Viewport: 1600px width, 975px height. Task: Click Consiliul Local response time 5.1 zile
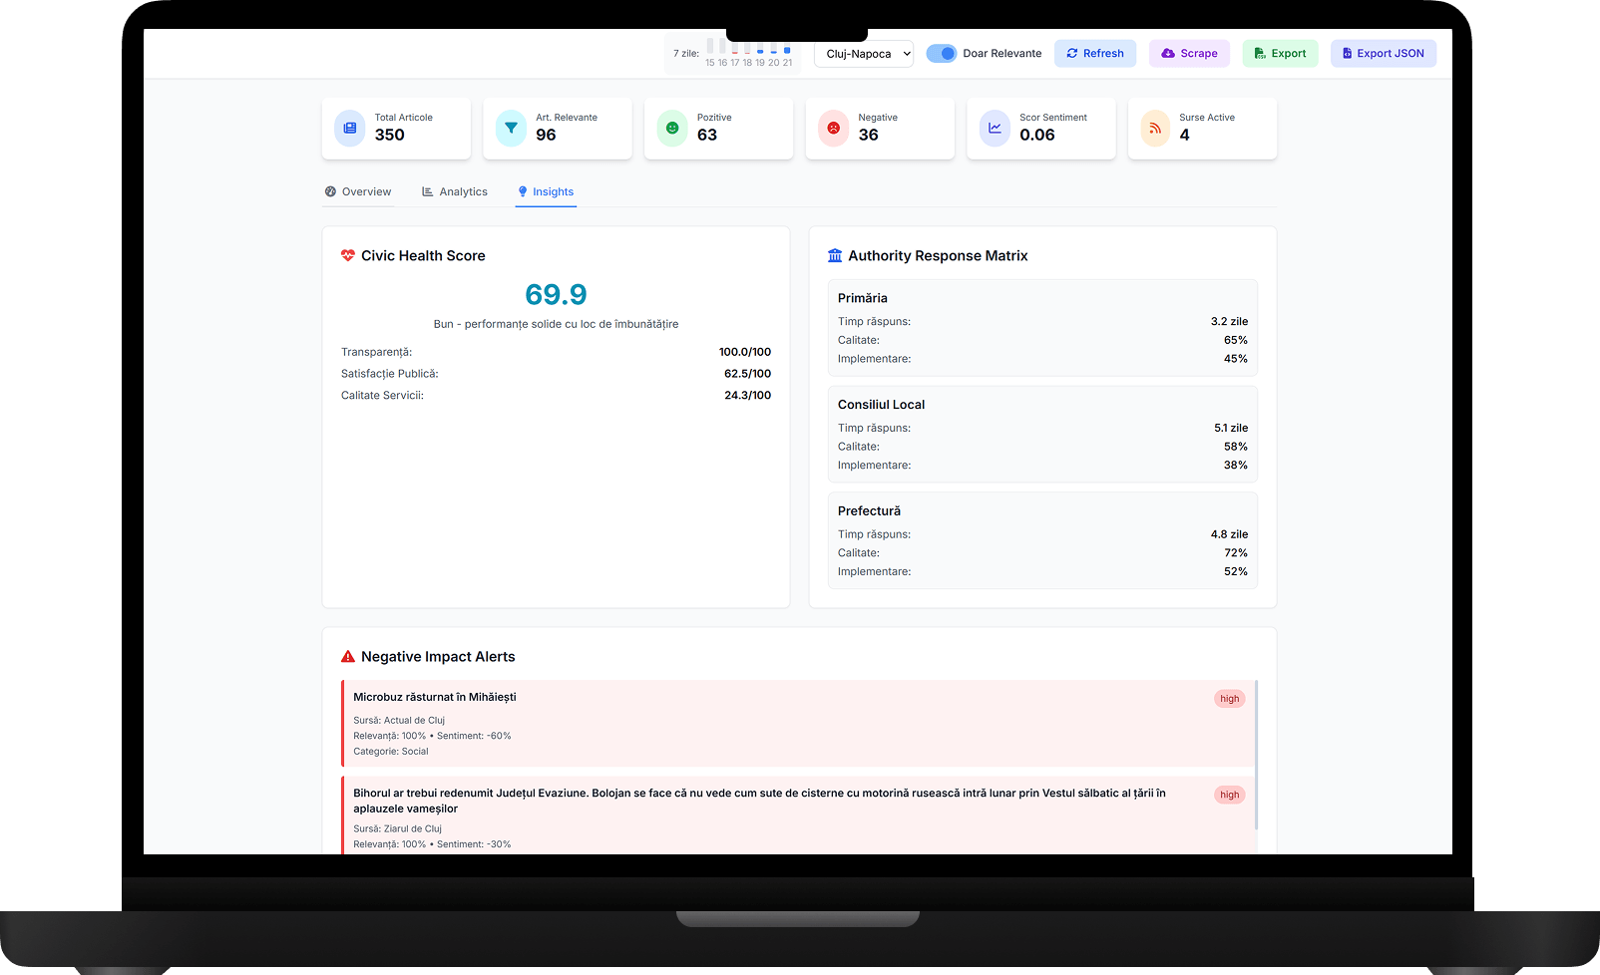tap(1231, 429)
